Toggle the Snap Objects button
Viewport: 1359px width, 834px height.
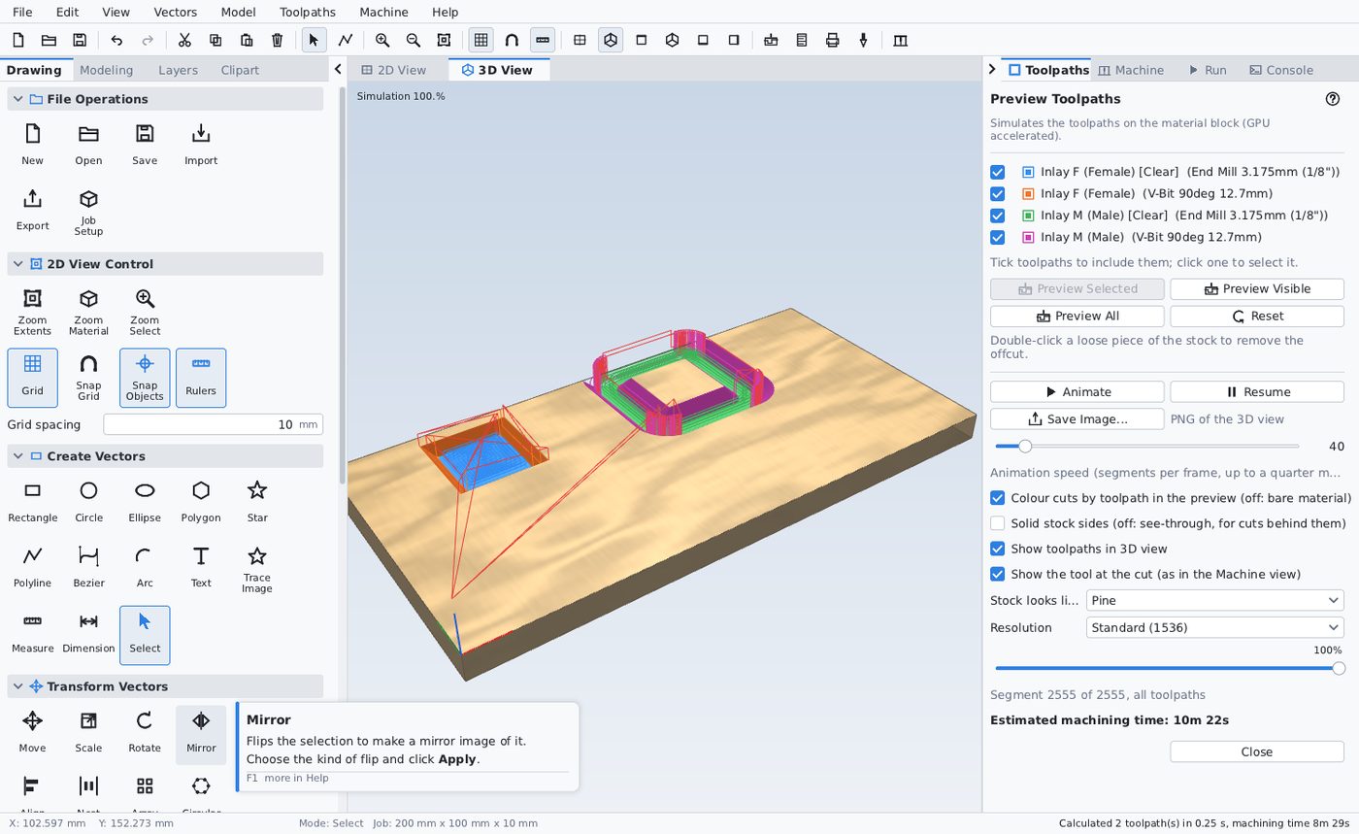point(145,378)
